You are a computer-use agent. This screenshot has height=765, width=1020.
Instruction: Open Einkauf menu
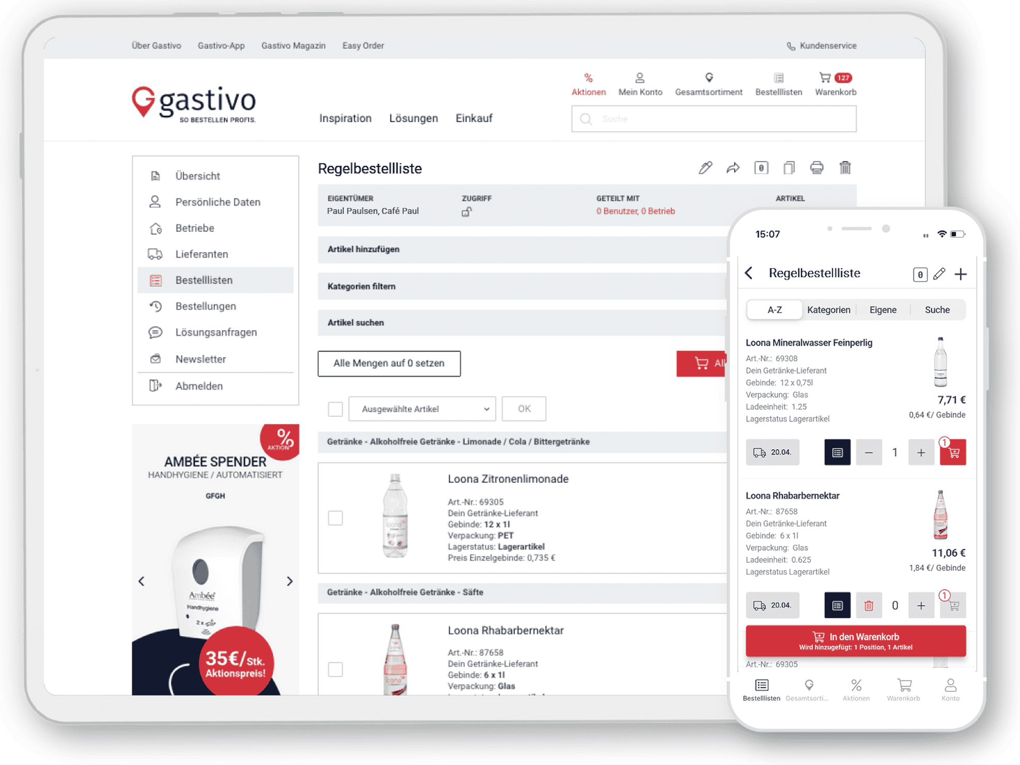(474, 118)
